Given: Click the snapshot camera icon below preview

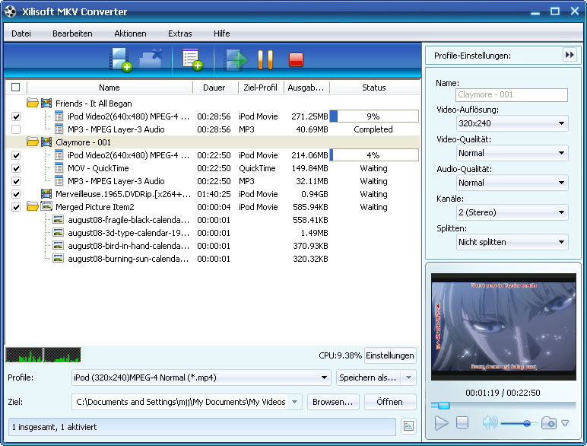Looking at the screenshot, I should (548, 423).
